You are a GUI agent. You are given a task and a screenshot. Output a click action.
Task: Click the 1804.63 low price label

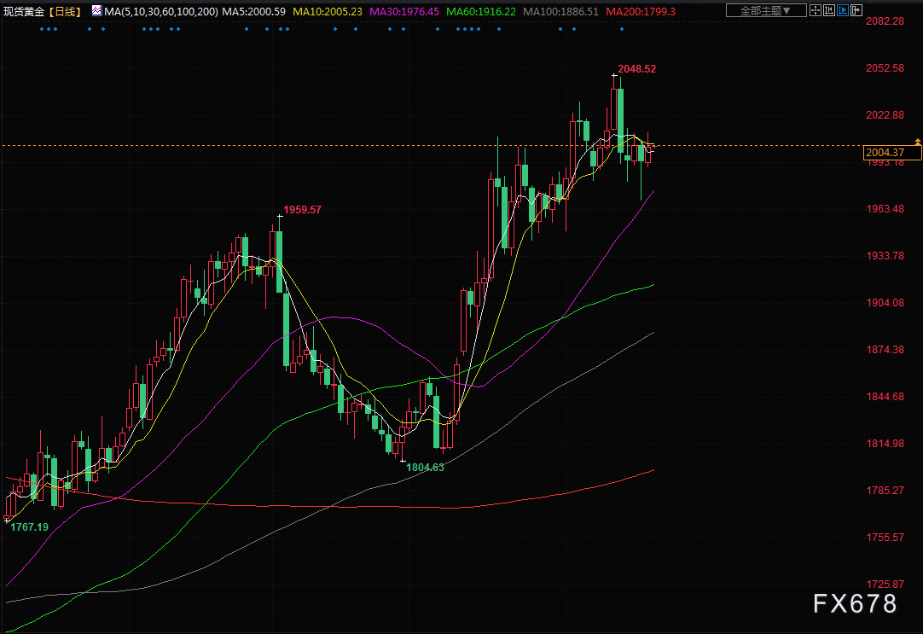[425, 468]
